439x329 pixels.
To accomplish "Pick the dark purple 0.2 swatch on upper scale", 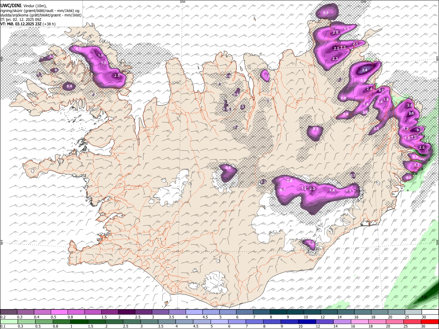I will click(9, 312).
